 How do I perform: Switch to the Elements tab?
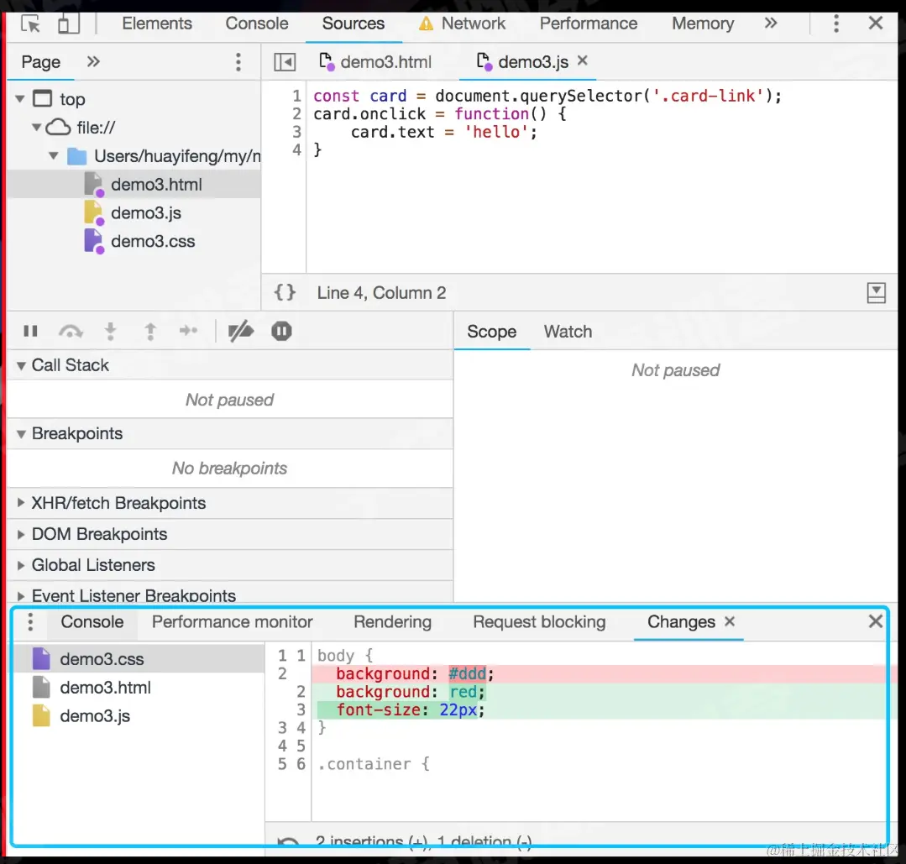pyautogui.click(x=156, y=24)
